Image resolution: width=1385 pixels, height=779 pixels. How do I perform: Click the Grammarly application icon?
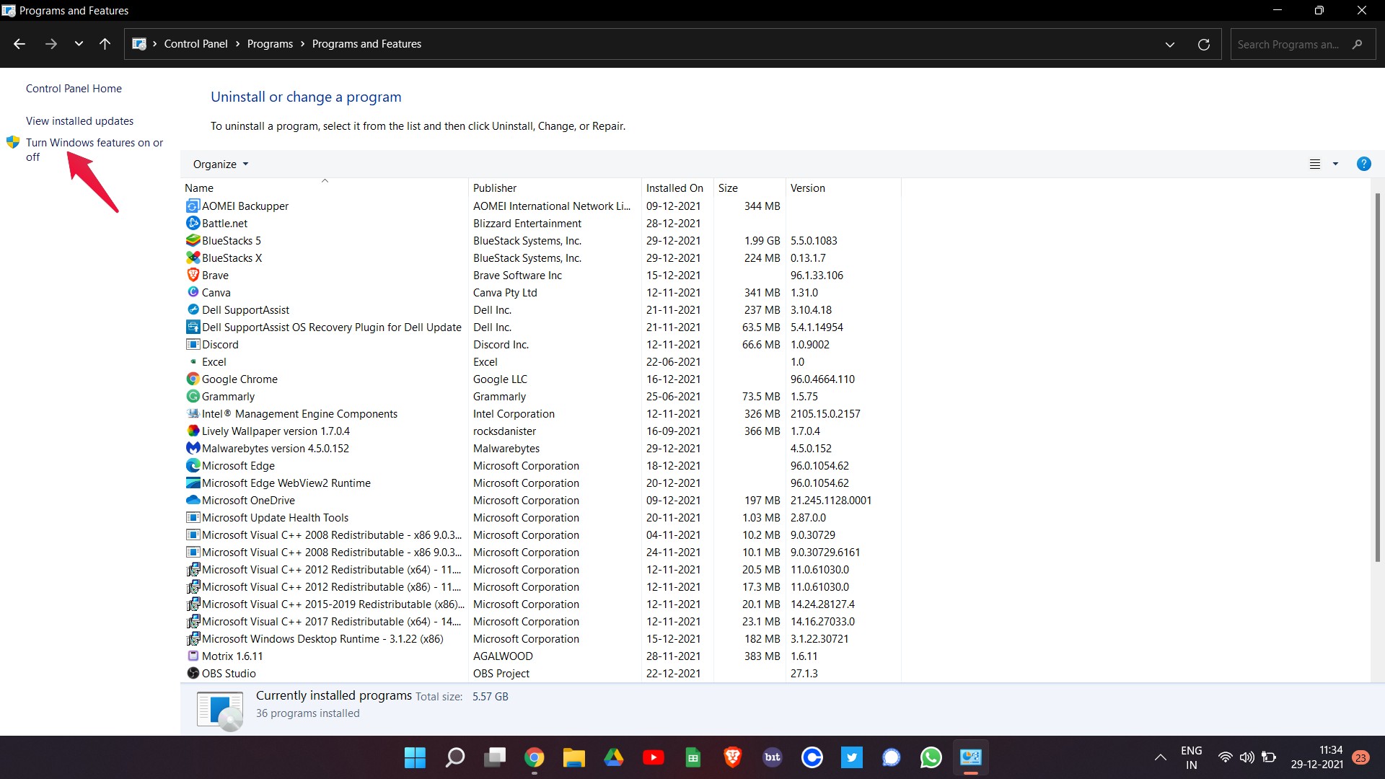coord(191,397)
